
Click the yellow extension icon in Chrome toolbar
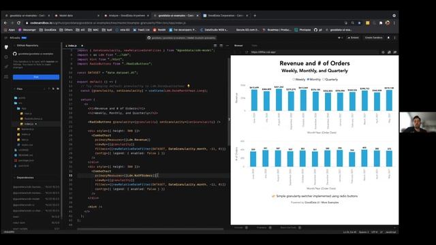367,23
